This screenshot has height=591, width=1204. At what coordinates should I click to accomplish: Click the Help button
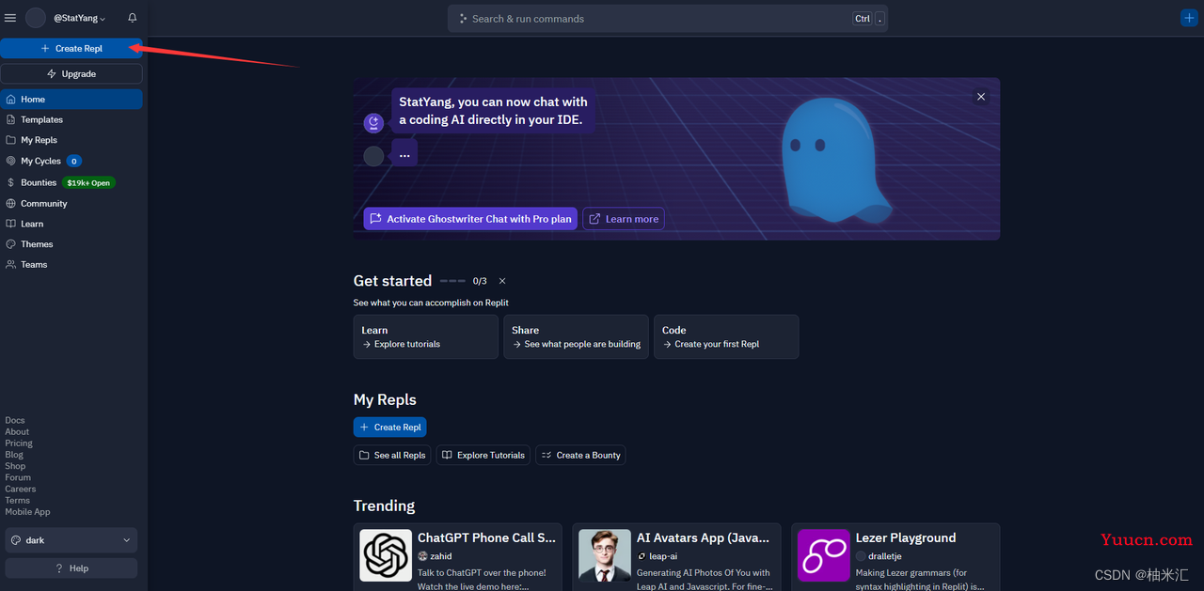[71, 568]
